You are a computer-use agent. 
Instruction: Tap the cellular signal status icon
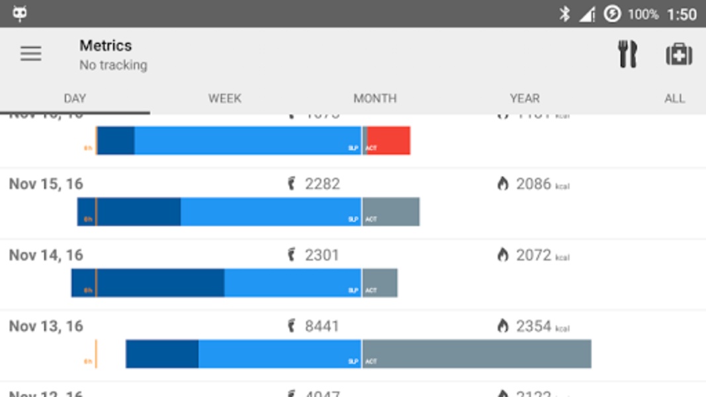pos(587,14)
